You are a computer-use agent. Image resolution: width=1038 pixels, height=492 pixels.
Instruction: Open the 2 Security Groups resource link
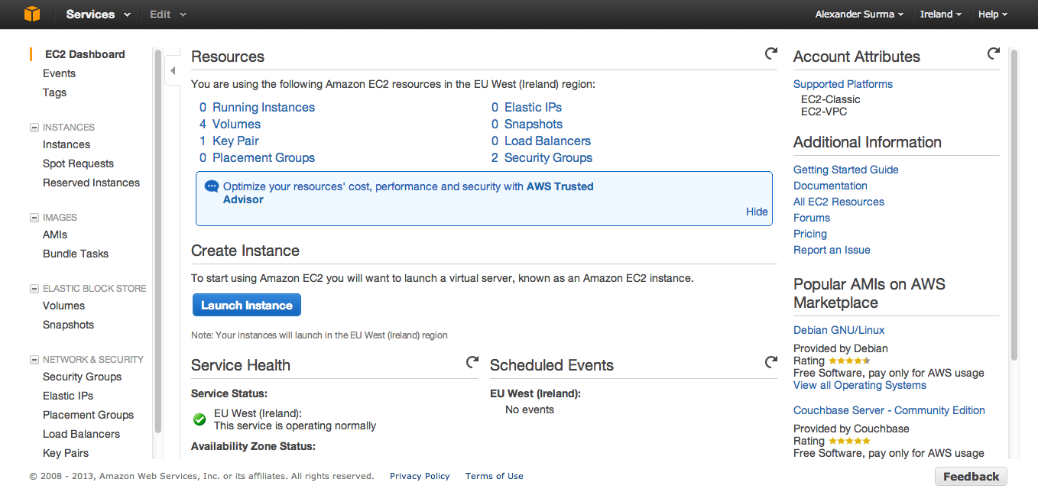pyautogui.click(x=542, y=158)
